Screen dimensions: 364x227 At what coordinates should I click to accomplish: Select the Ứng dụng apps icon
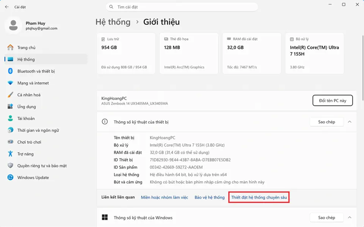[x=10, y=107]
